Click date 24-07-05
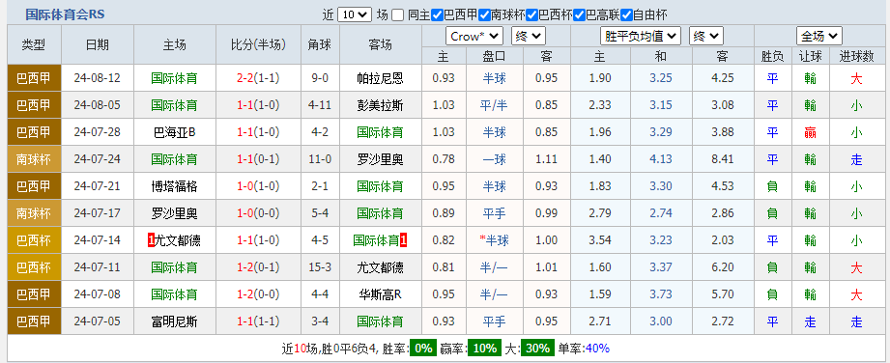The width and height of the screenshot is (890, 363). pyautogui.click(x=97, y=321)
